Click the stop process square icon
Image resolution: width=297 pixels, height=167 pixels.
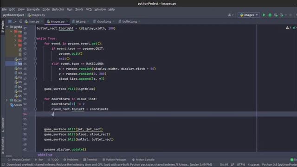pyautogui.click(x=291, y=15)
